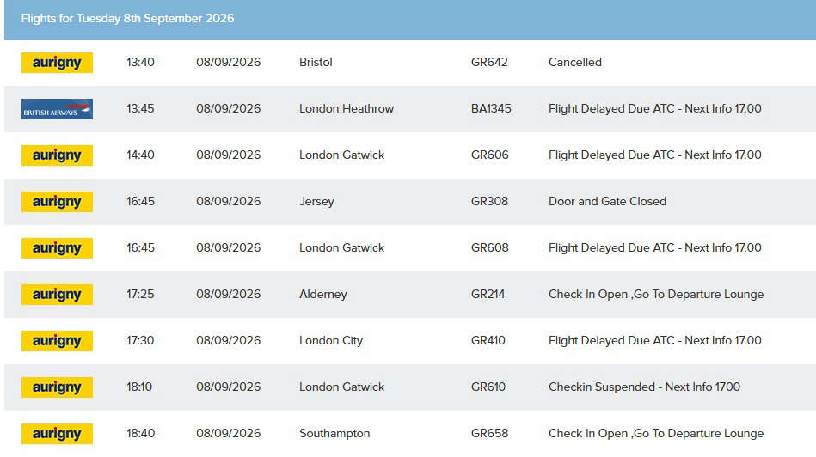Image resolution: width=816 pixels, height=457 pixels.
Task: Click the Aurigny logo on the GR610 row
Action: (x=57, y=387)
